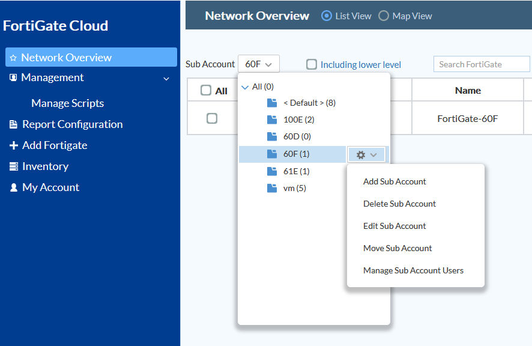Viewport: 532px width, 346px height.
Task: Click the FortiGate Cloud logo title
Action: tap(55, 26)
